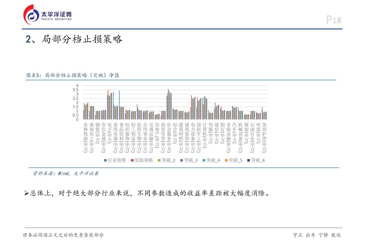Click the 环保(申万) axis label
The width and height of the screenshot is (367, 246).
[258, 133]
